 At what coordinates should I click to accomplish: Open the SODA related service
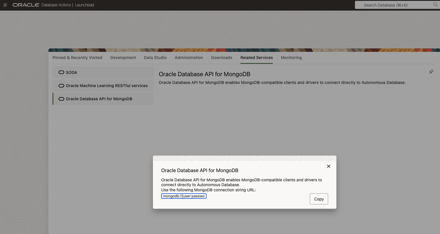tap(71, 72)
